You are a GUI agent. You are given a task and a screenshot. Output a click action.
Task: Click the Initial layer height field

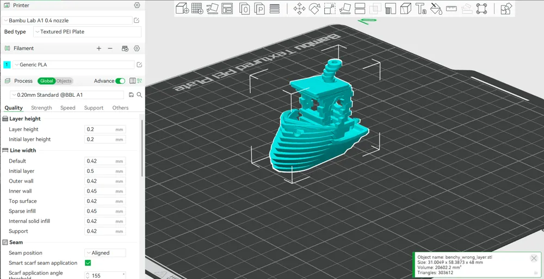point(105,139)
